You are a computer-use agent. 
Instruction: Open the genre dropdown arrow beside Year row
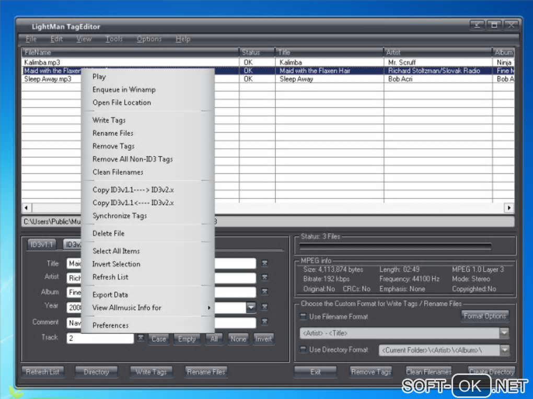251,307
